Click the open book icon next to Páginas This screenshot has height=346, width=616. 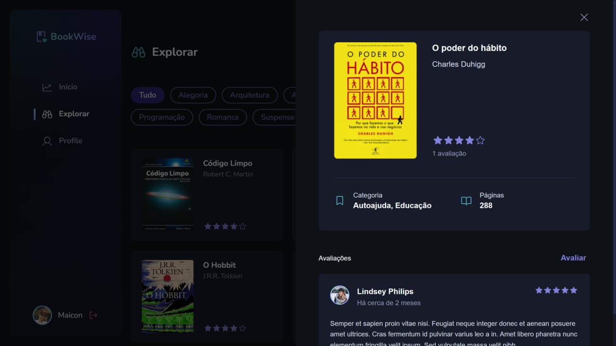click(x=466, y=200)
